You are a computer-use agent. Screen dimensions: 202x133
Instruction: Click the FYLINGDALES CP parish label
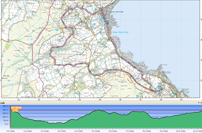point(65,54)
